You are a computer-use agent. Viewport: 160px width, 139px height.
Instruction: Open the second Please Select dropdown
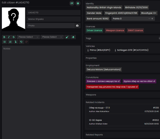52,37
